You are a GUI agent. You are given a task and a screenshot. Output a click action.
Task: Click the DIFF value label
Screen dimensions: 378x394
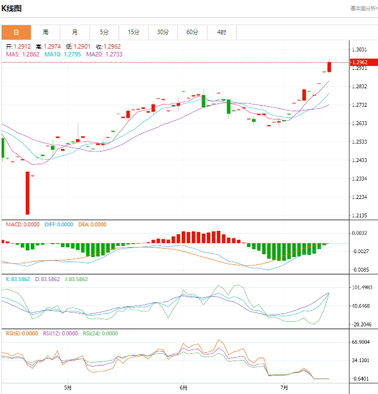click(59, 224)
